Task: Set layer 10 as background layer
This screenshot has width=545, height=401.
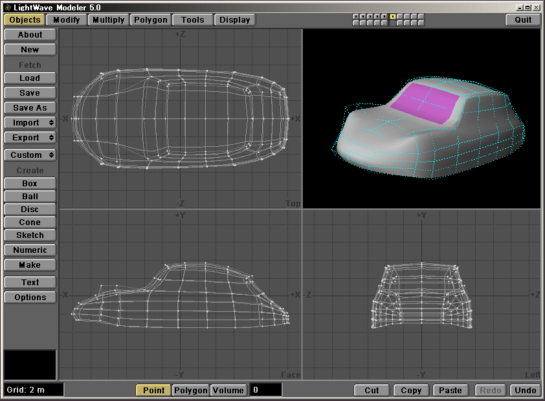Action: (421, 23)
